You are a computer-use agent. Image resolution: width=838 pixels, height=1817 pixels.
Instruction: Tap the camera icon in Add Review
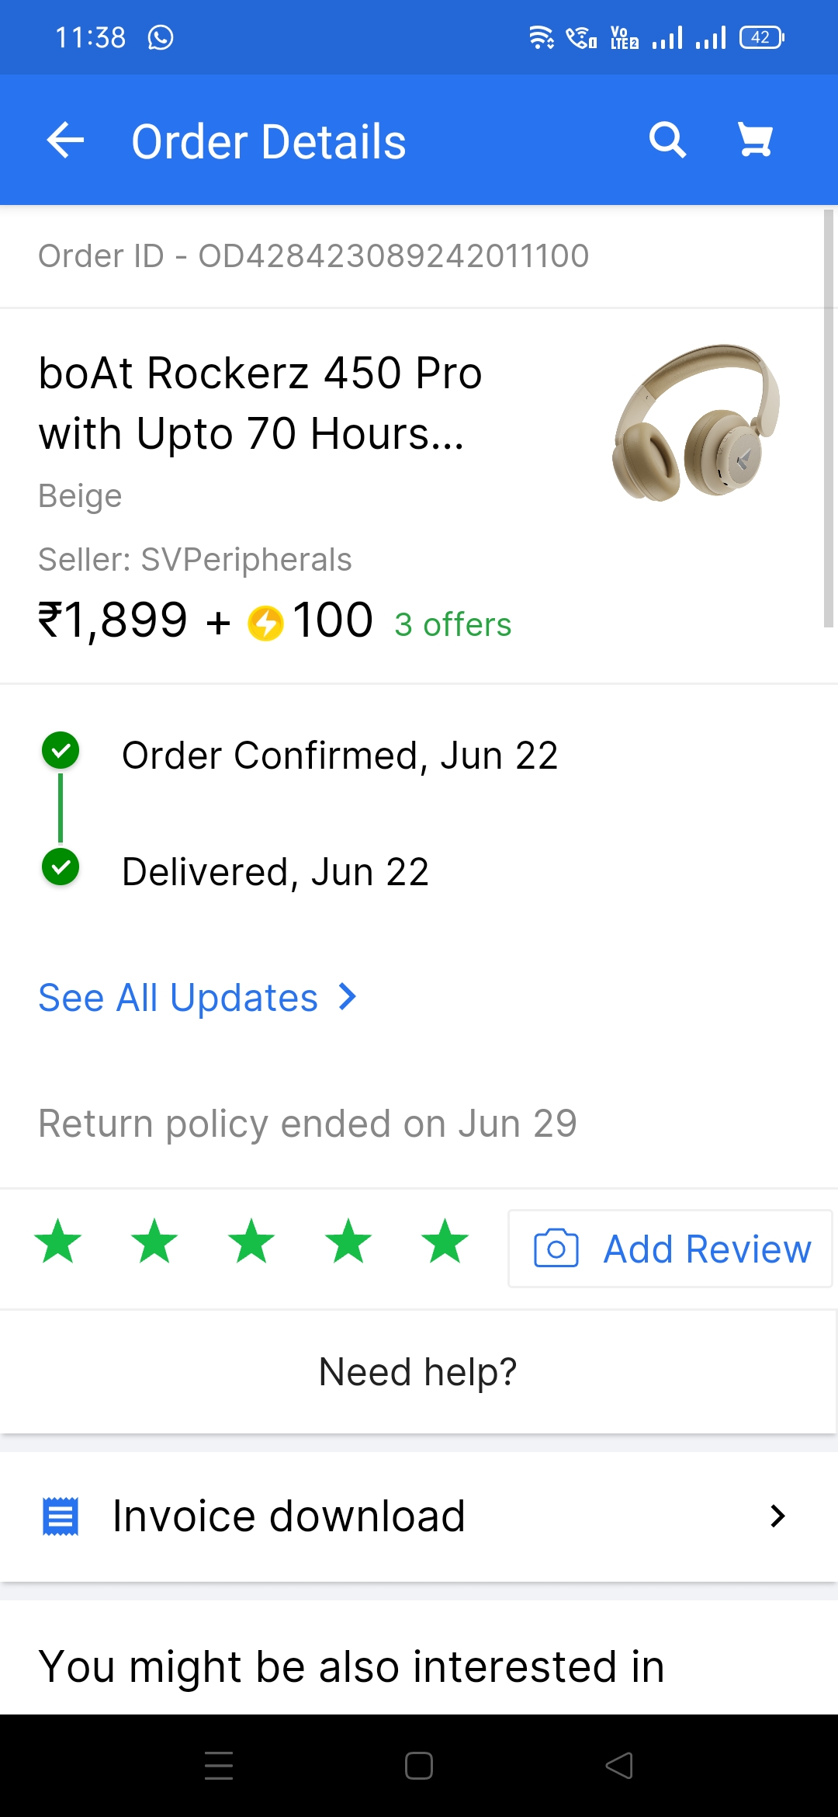[556, 1249]
